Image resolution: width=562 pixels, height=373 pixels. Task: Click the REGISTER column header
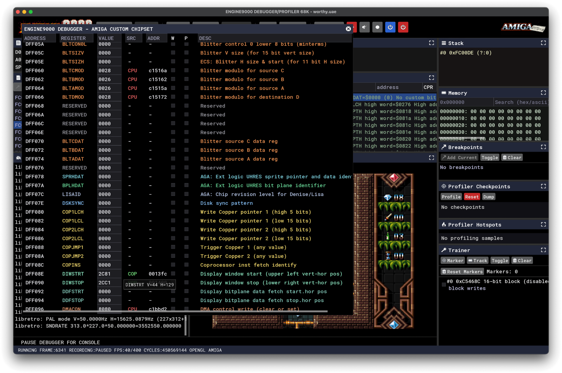pos(76,38)
